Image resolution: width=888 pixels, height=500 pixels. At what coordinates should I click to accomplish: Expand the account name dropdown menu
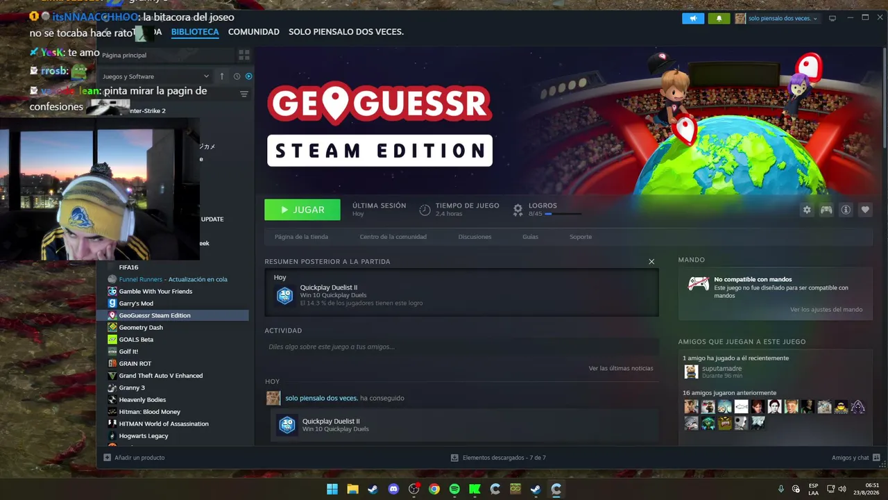point(777,19)
